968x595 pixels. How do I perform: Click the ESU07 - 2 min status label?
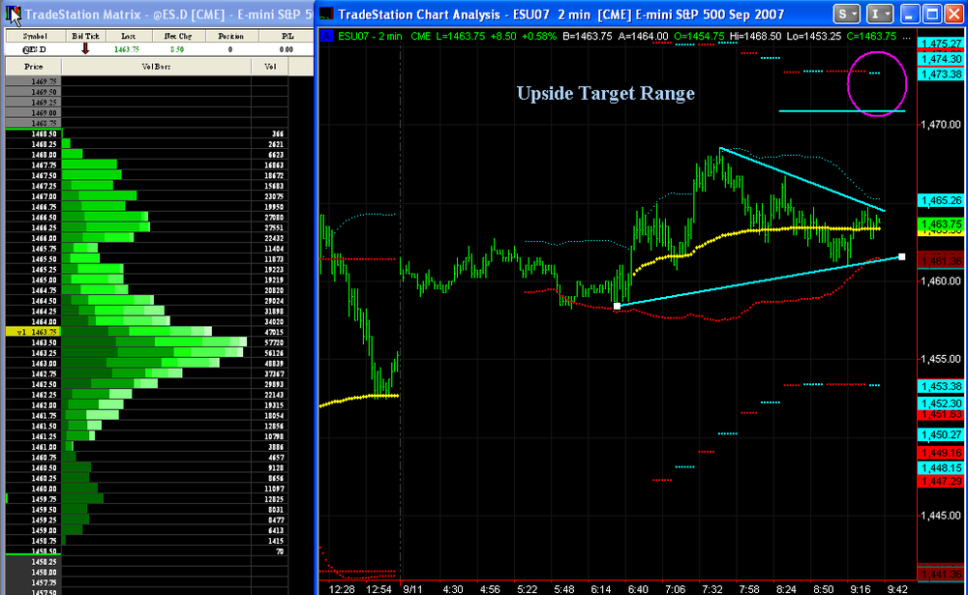pyautogui.click(x=369, y=37)
